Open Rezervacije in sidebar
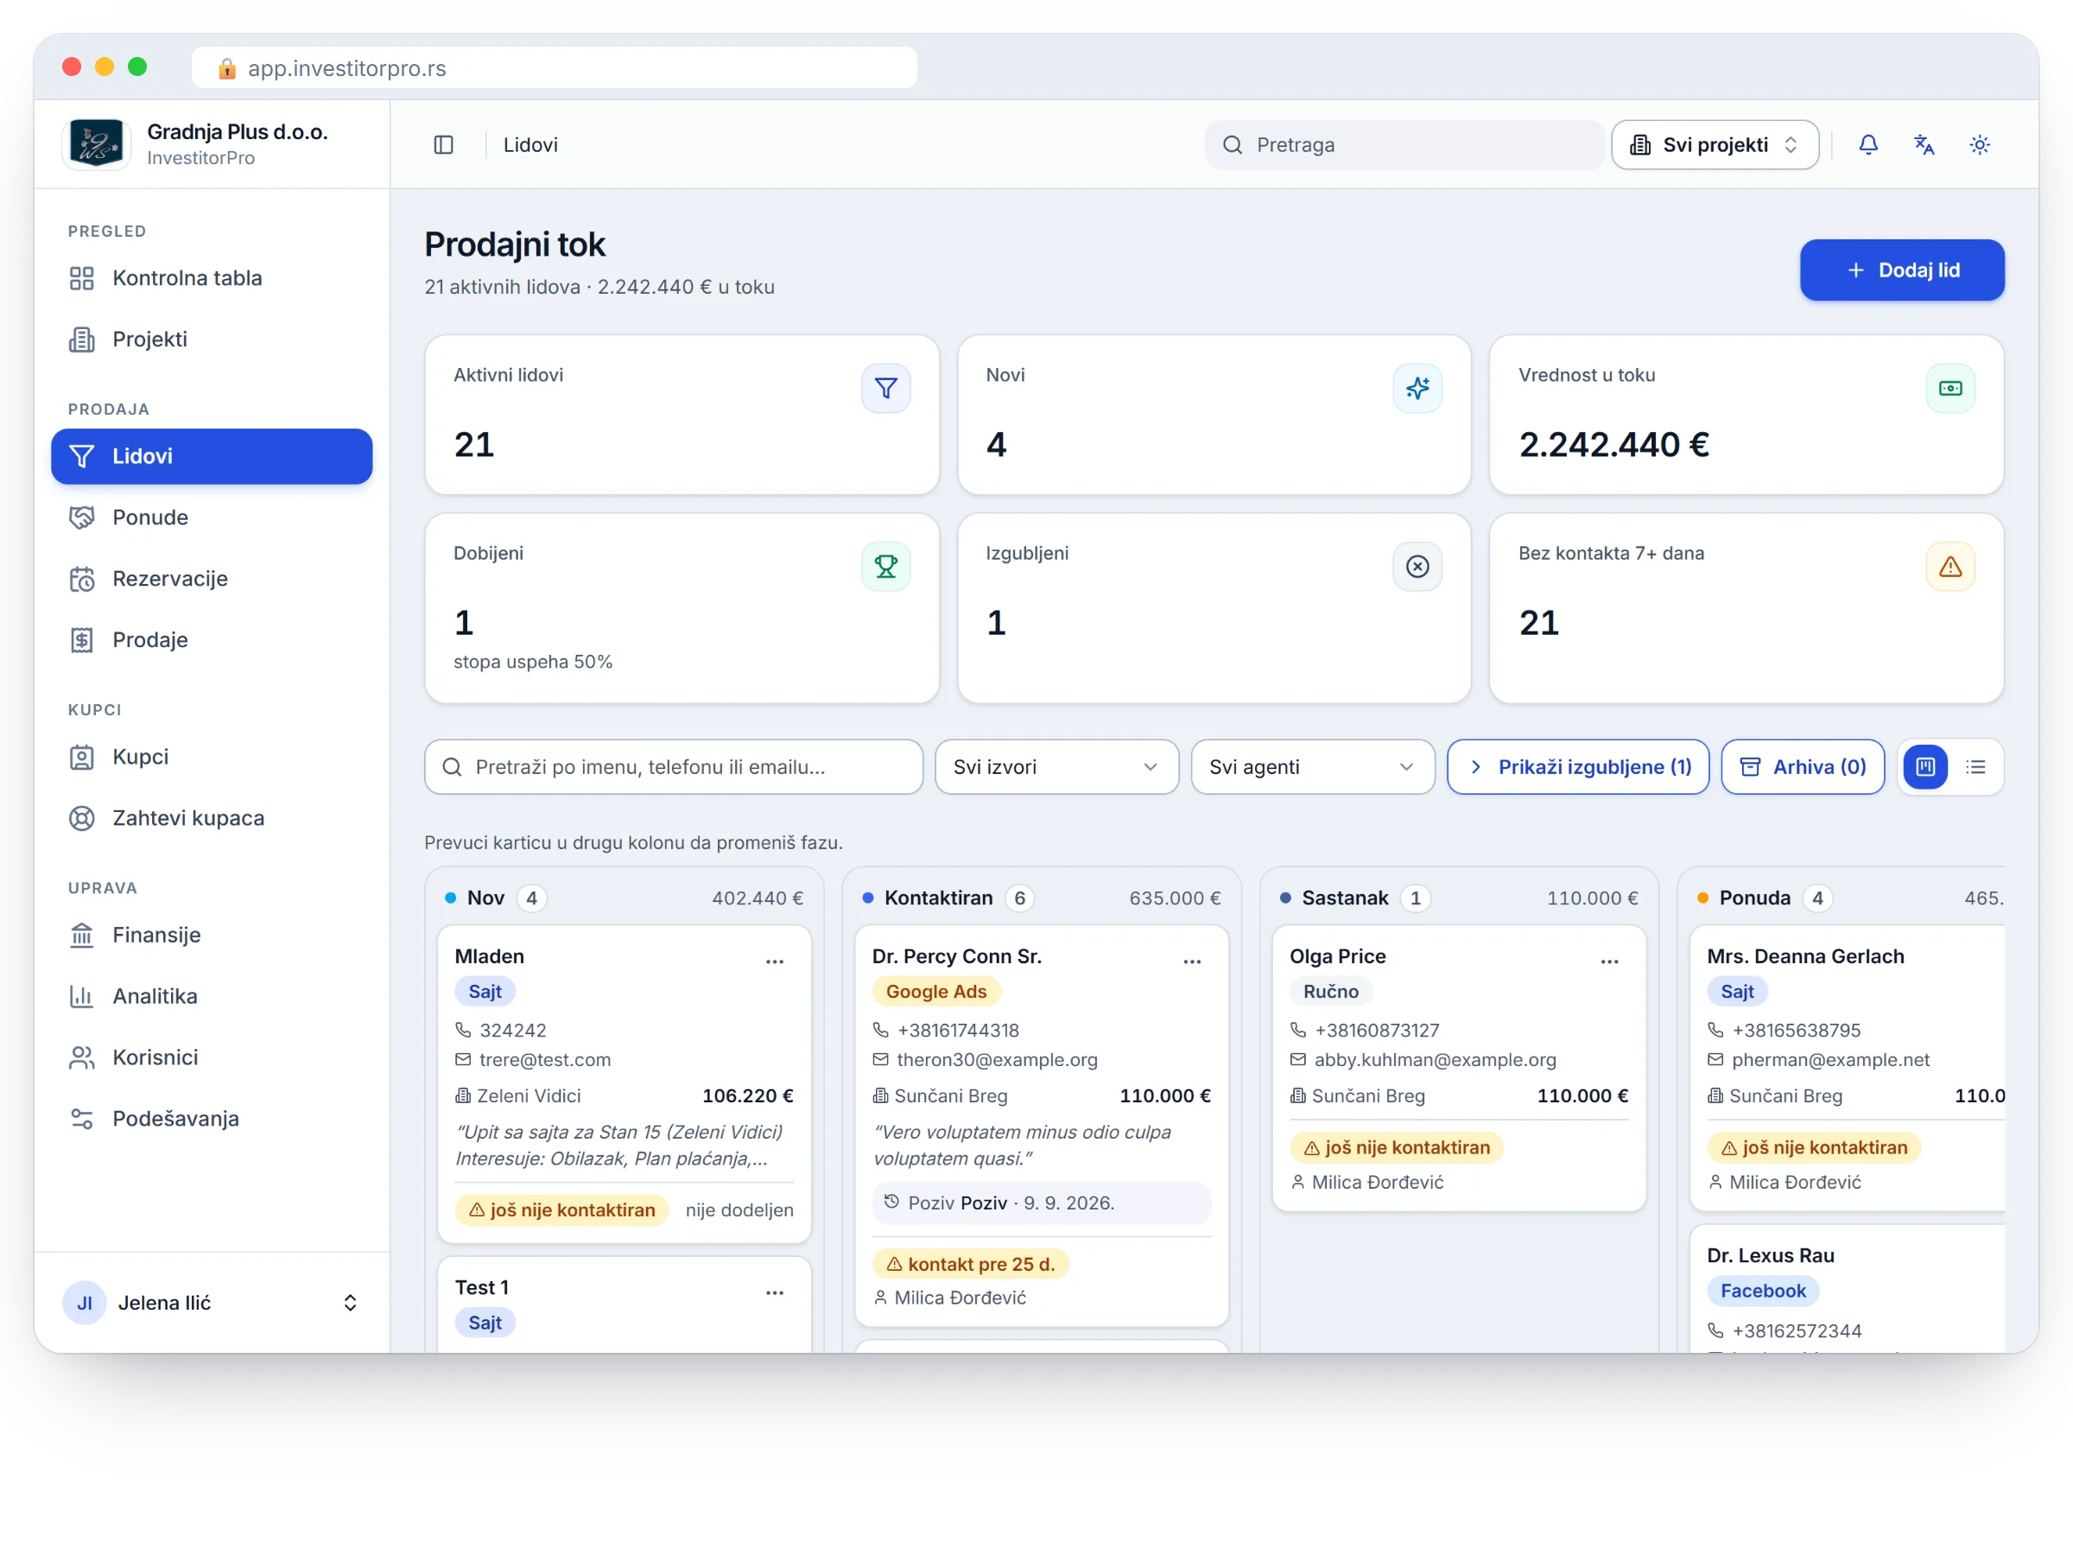Screen dimensions: 2073x1555 click(212, 578)
